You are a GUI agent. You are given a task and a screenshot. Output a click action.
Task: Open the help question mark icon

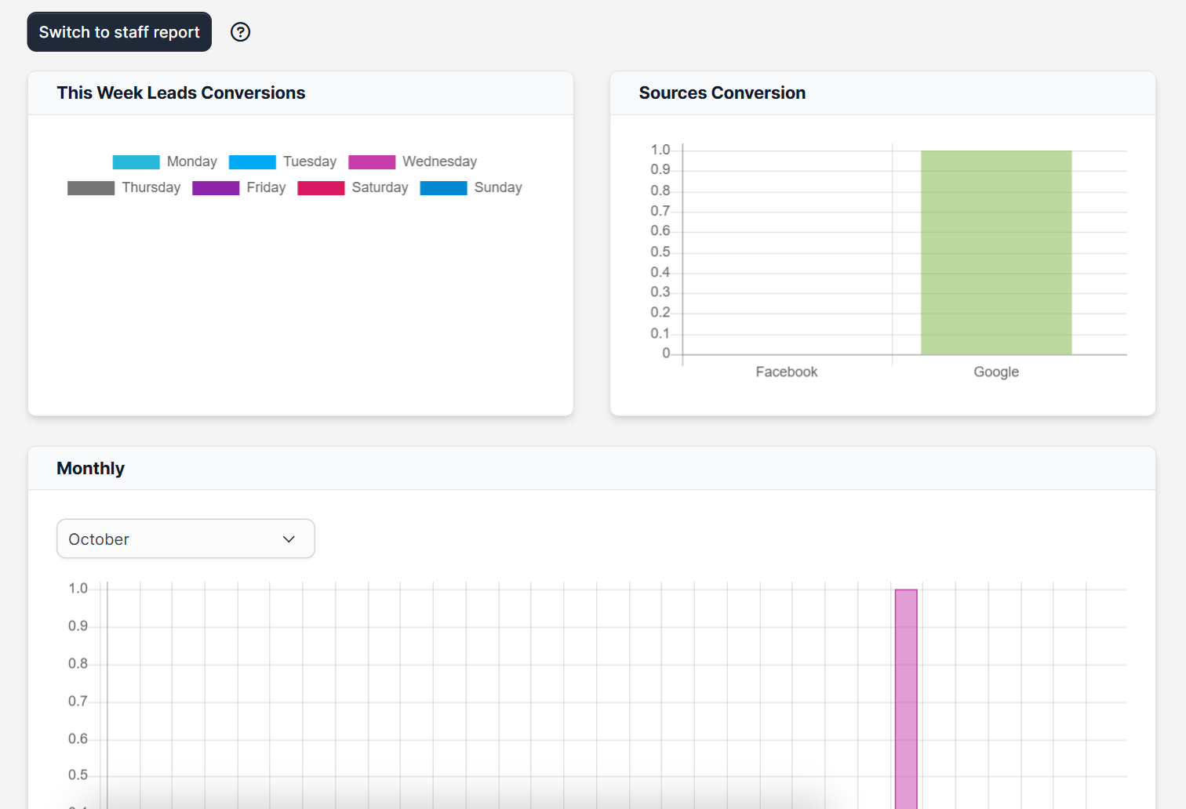pos(241,32)
